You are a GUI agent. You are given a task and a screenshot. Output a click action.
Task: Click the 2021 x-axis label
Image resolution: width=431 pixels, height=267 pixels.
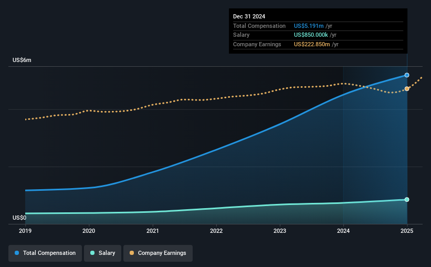(x=153, y=231)
